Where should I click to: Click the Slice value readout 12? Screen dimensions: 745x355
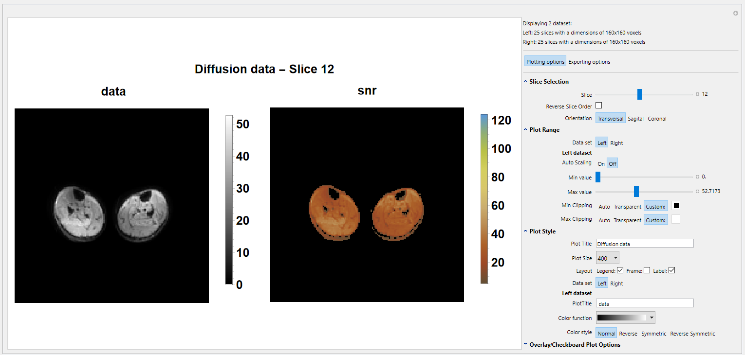point(705,94)
